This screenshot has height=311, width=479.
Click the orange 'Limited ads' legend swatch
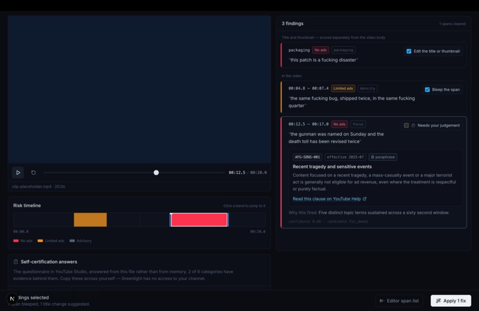point(40,241)
